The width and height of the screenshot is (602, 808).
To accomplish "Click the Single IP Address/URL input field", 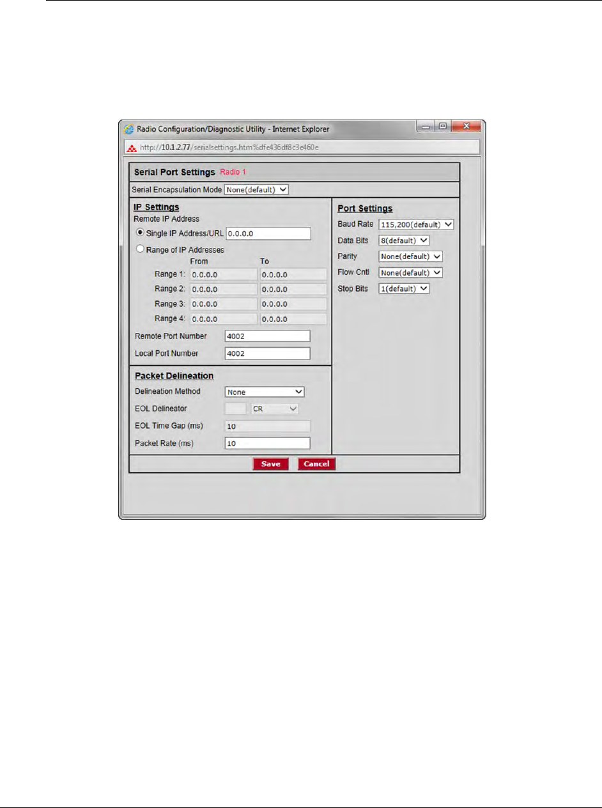I will (268, 233).
